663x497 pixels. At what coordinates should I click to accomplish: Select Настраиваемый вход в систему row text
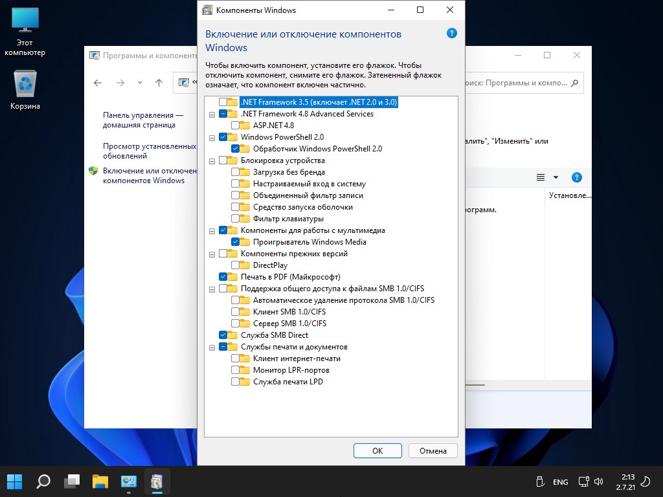coord(309,184)
